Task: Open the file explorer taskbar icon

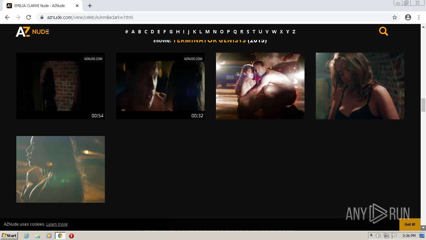Action: point(38,236)
